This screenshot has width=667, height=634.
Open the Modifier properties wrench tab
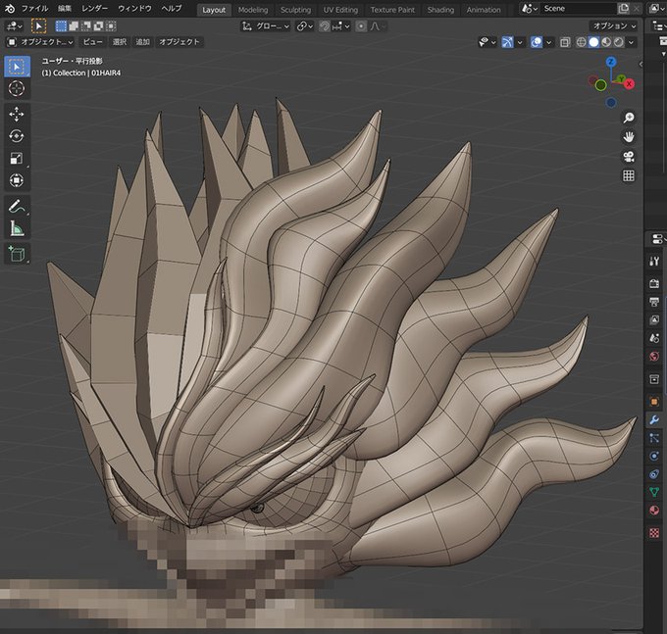(x=654, y=420)
